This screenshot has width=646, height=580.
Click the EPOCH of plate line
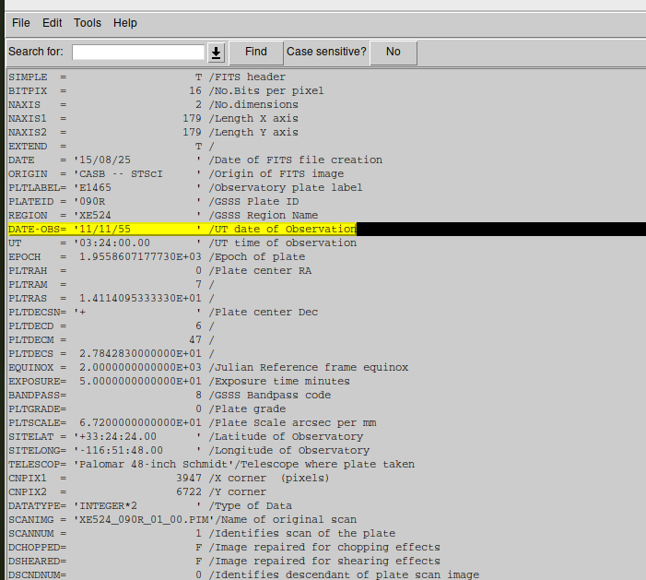point(157,256)
